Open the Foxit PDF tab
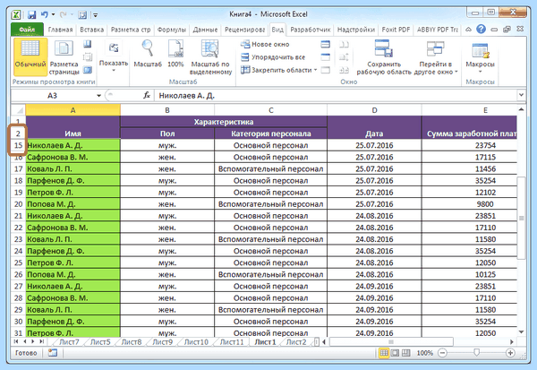Viewport: 537px width, 370px height. [396, 30]
